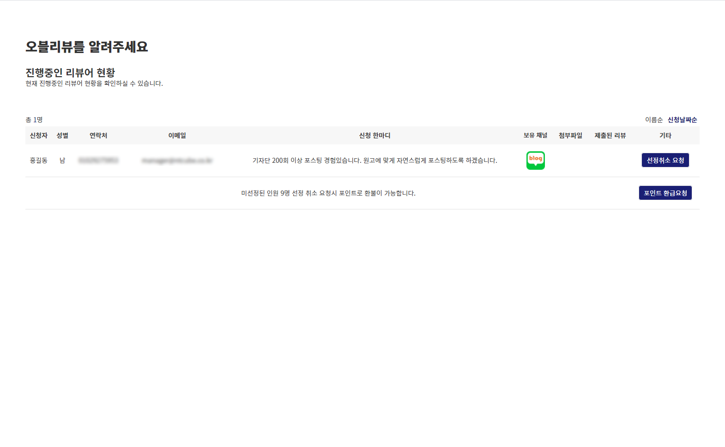Click the 선정취소 요청 button
This screenshot has height=447, width=725.
[665, 160]
